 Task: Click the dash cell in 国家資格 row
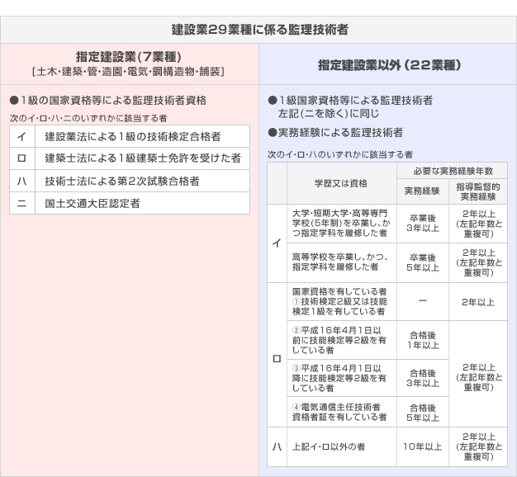[x=423, y=301]
